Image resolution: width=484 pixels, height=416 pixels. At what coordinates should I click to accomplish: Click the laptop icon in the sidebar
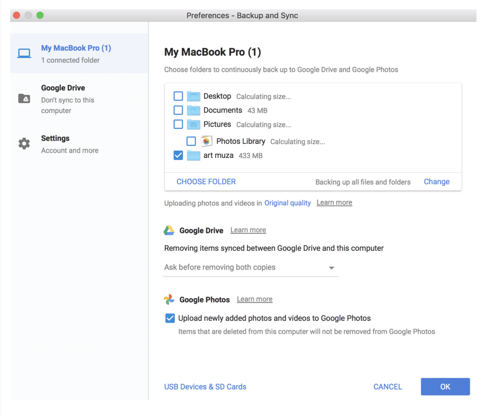coord(24,53)
